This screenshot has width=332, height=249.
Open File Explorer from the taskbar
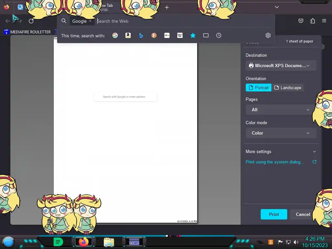click(109, 242)
